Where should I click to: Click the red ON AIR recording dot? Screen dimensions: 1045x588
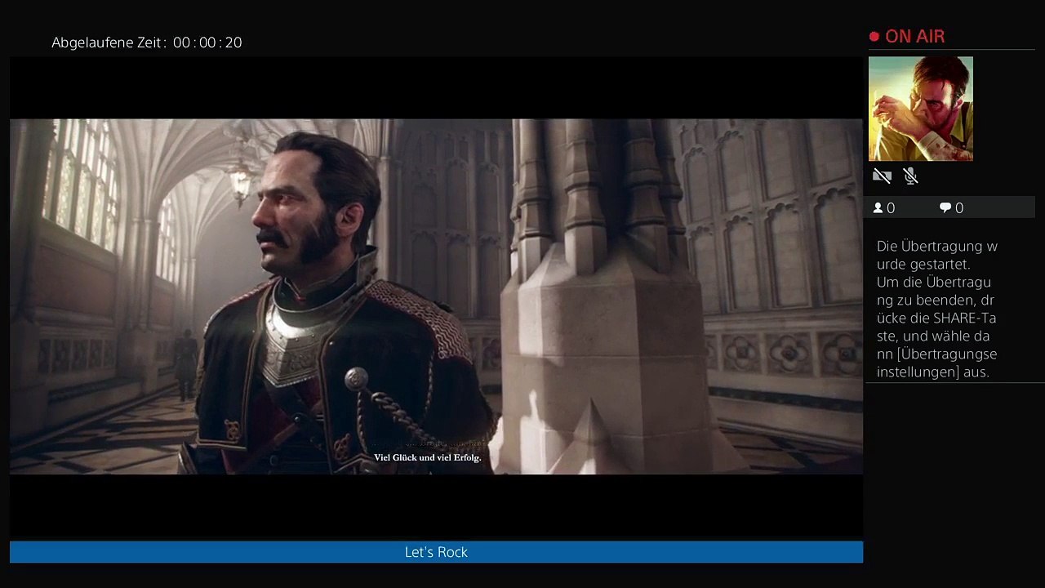tap(874, 37)
